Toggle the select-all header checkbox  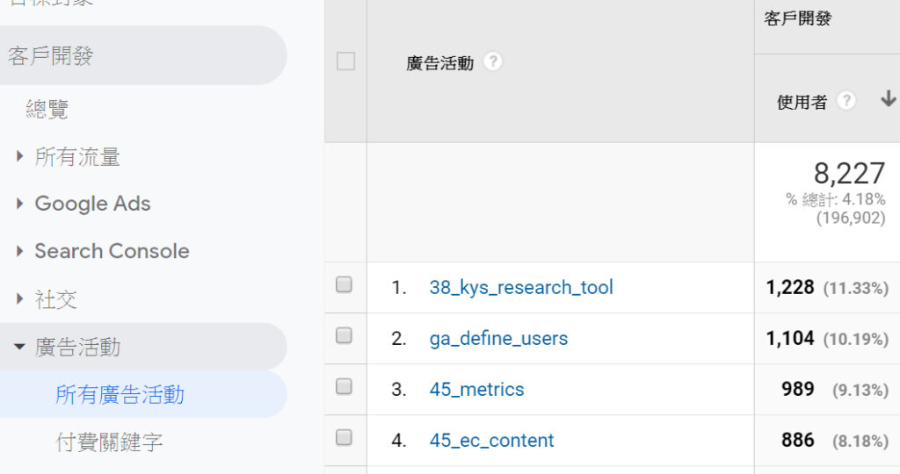[345, 61]
